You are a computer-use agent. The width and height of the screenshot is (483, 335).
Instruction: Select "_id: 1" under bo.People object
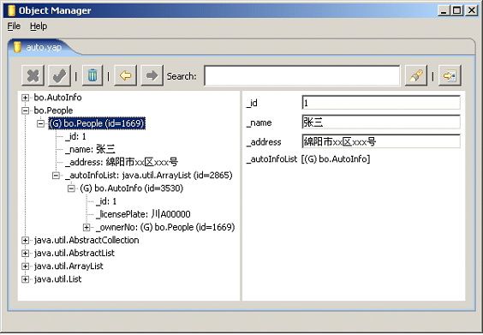pos(75,136)
